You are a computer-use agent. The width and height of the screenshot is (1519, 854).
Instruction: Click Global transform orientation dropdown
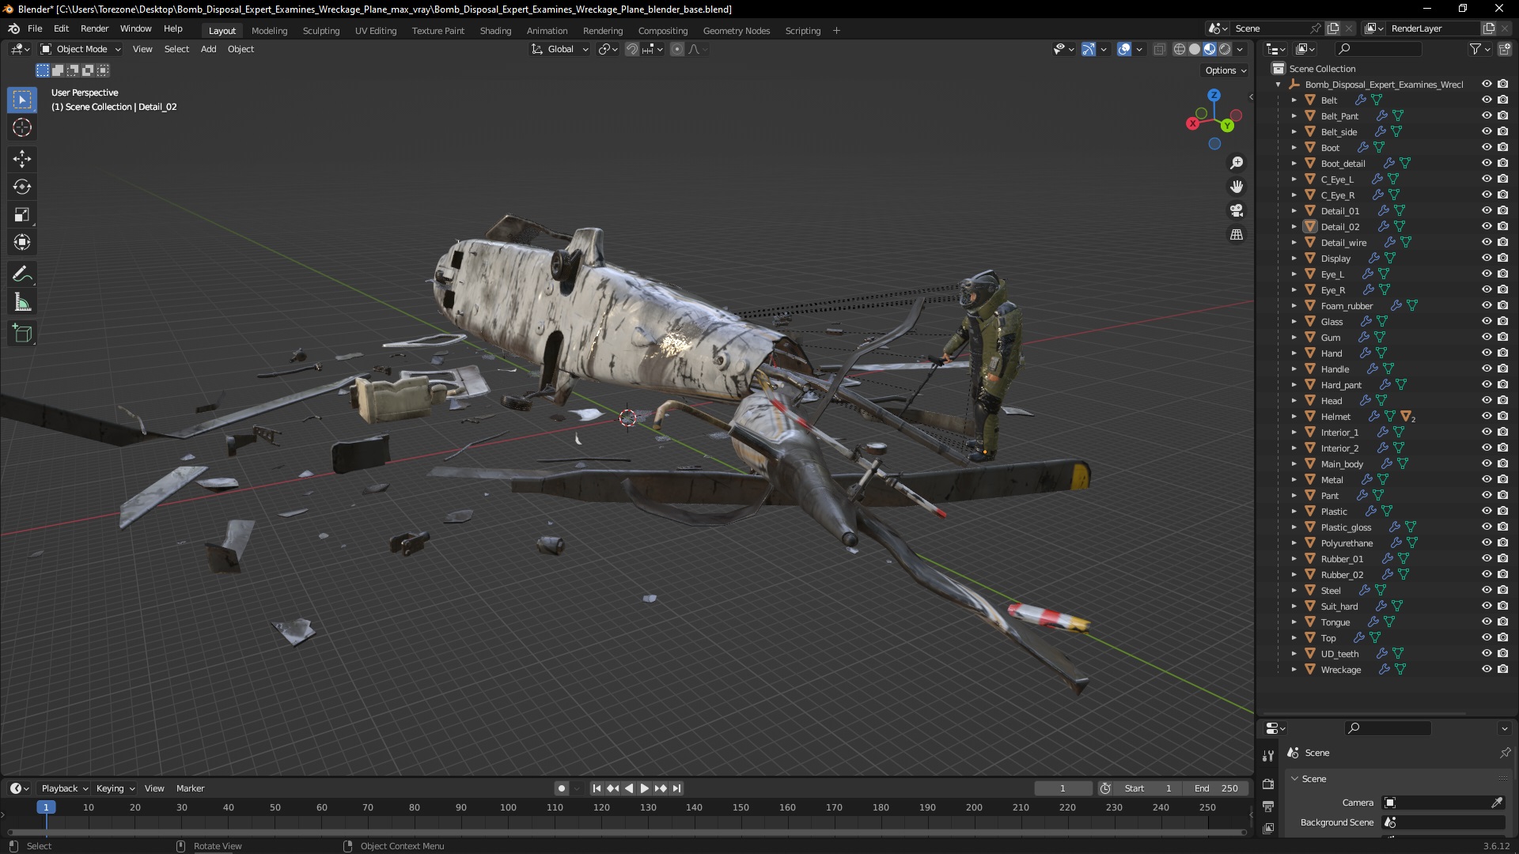(558, 49)
